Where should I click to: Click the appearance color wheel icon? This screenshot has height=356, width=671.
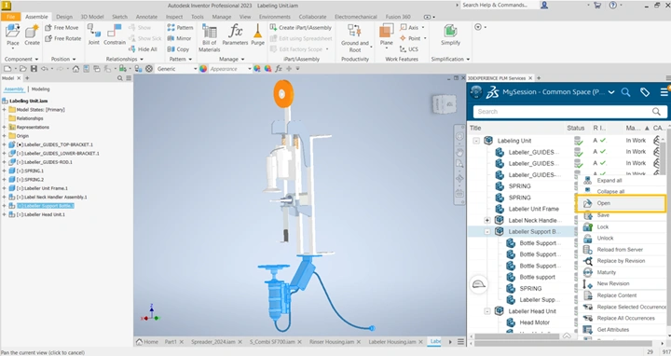tap(203, 68)
